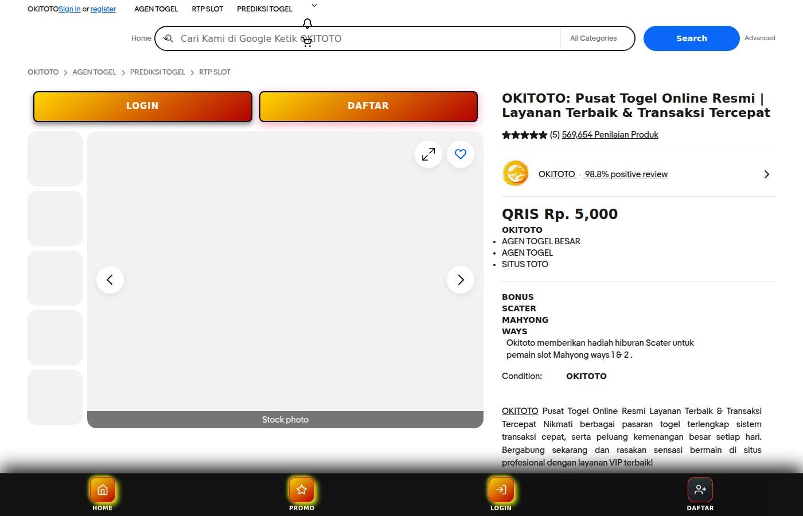803x516 pixels.
Task: Tap the Login icon in the bottom bar
Action: click(501, 490)
